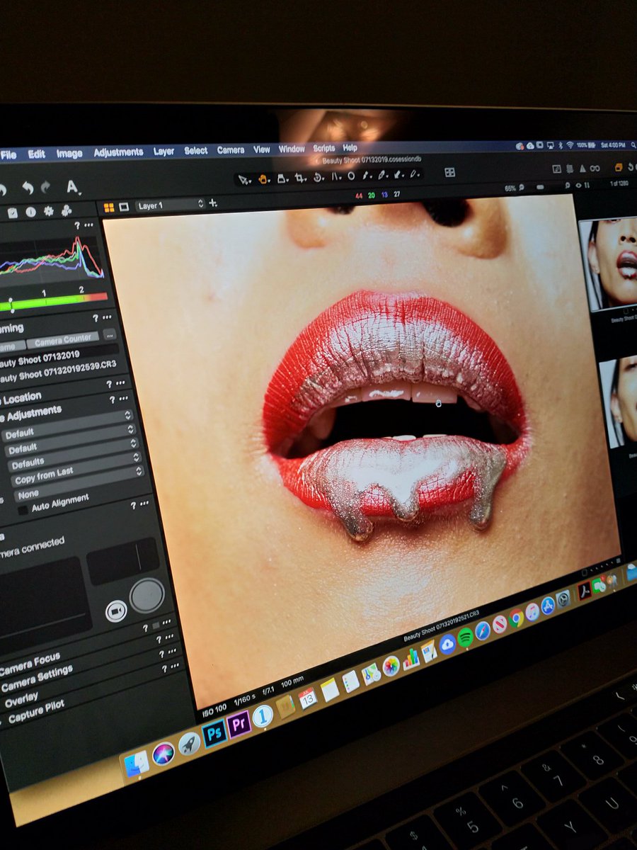Toggle the viewer grid icon in toolbar

point(449,172)
